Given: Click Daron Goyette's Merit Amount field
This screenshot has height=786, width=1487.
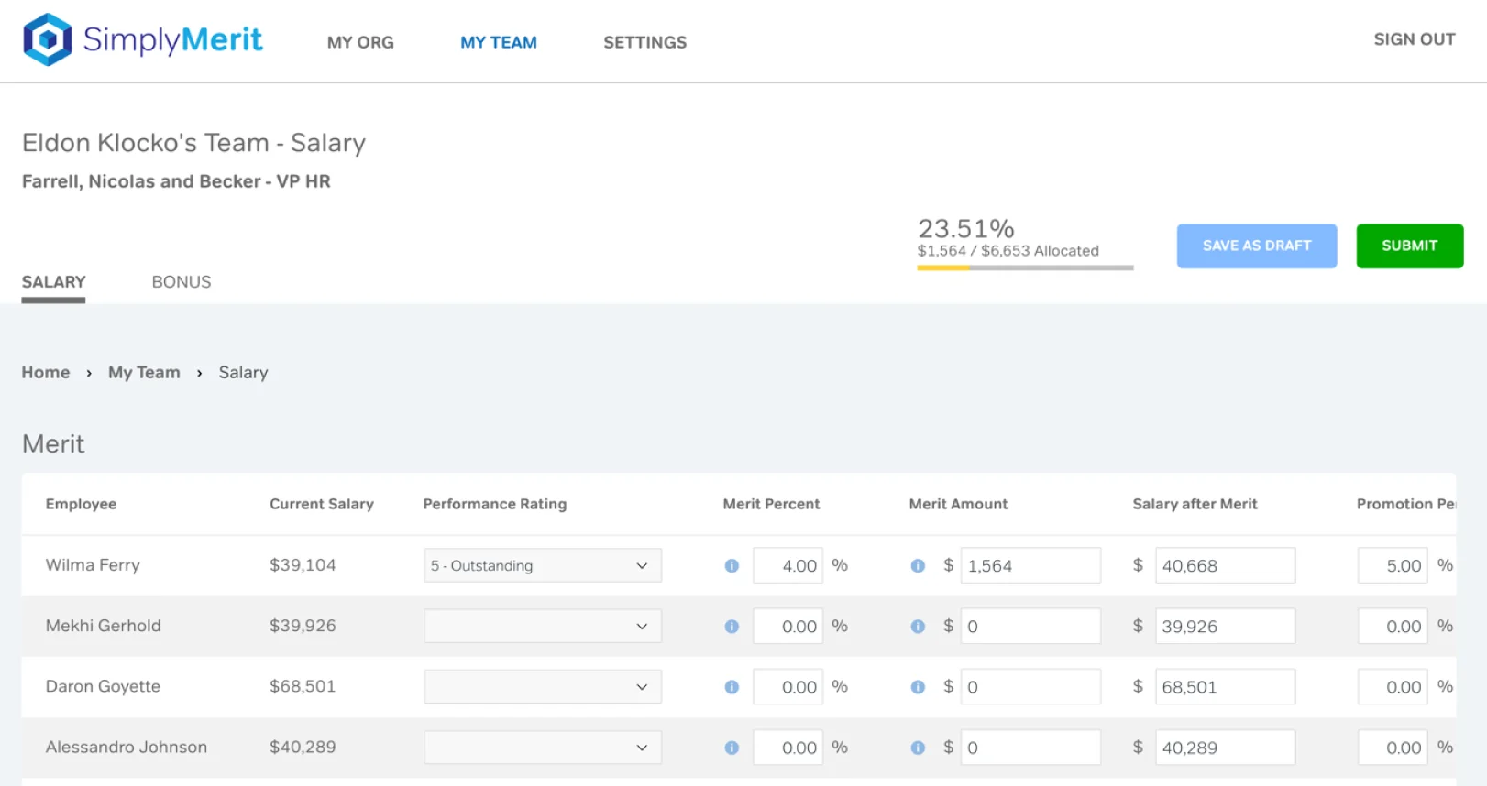Looking at the screenshot, I should [1030, 686].
